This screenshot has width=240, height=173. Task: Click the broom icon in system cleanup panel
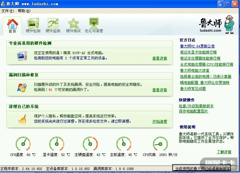tap(22, 119)
